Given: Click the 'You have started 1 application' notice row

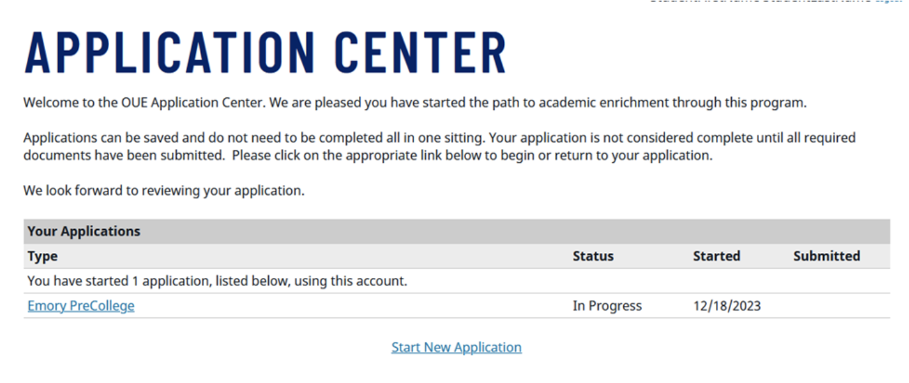Looking at the screenshot, I should (217, 281).
